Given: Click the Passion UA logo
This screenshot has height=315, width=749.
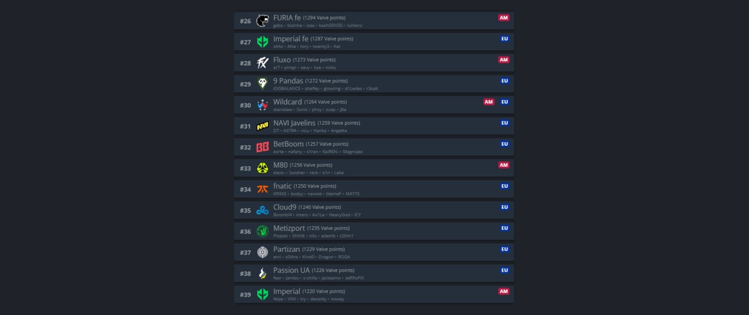Looking at the screenshot, I should [x=263, y=274].
